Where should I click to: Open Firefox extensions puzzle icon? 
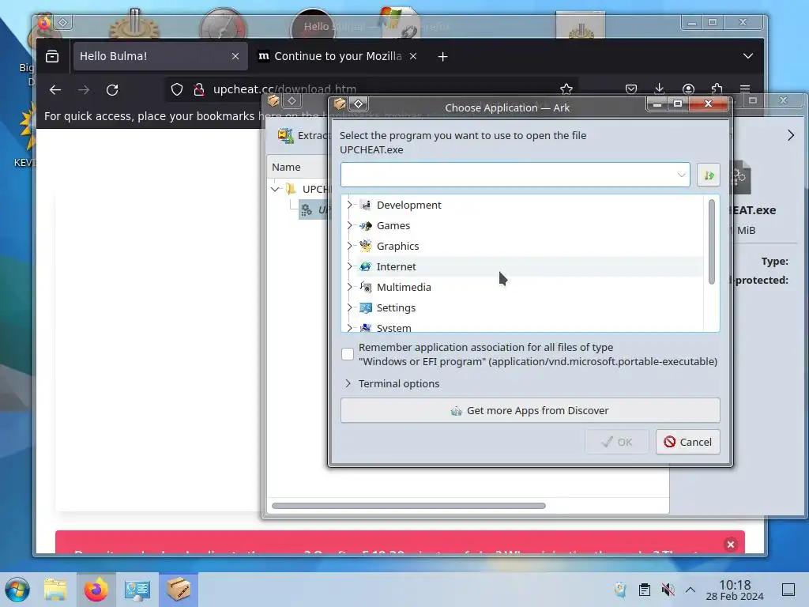click(x=717, y=89)
